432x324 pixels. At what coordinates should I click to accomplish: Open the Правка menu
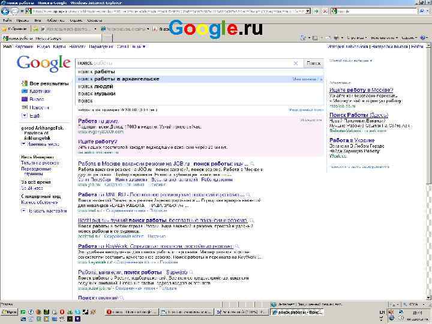(x=23, y=20)
